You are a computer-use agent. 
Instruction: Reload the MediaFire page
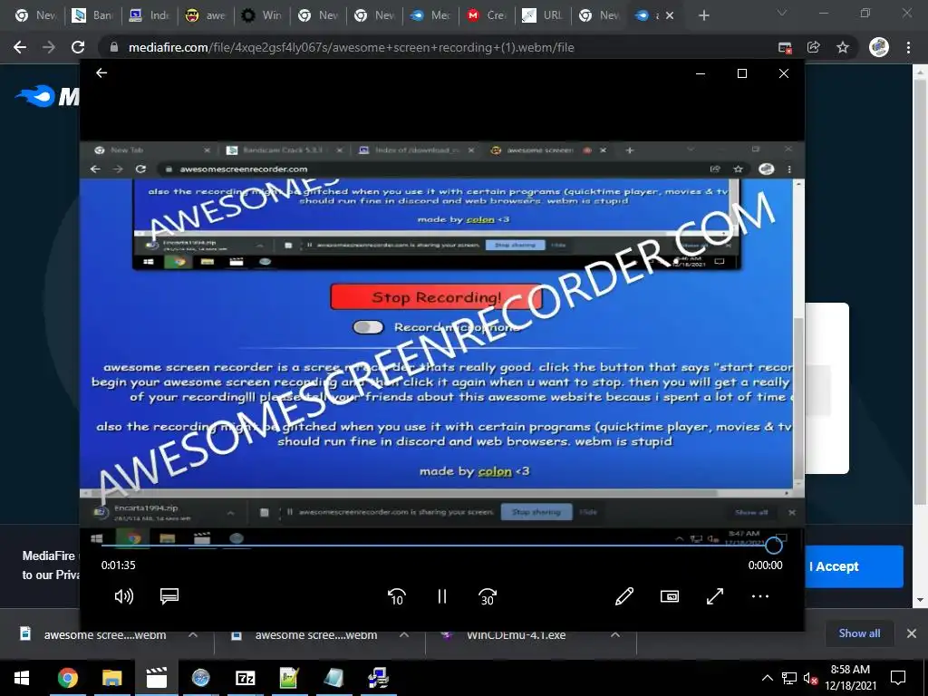78,47
